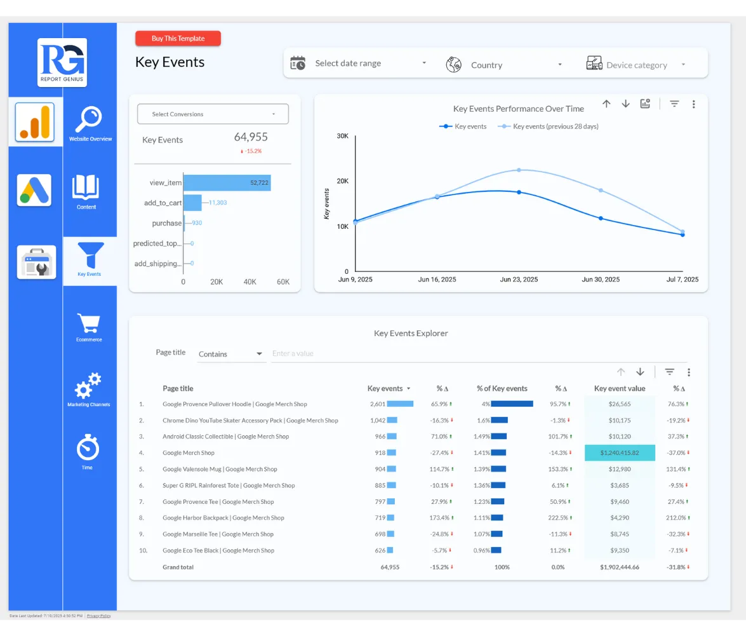The height and width of the screenshot is (626, 746).
Task: Click table drill down arrow icon
Action: [x=641, y=372]
